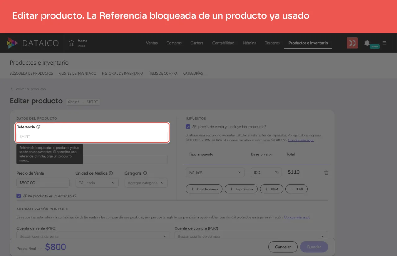Click the Precio de Venta input field
This screenshot has width=397, height=256.
tap(43, 183)
